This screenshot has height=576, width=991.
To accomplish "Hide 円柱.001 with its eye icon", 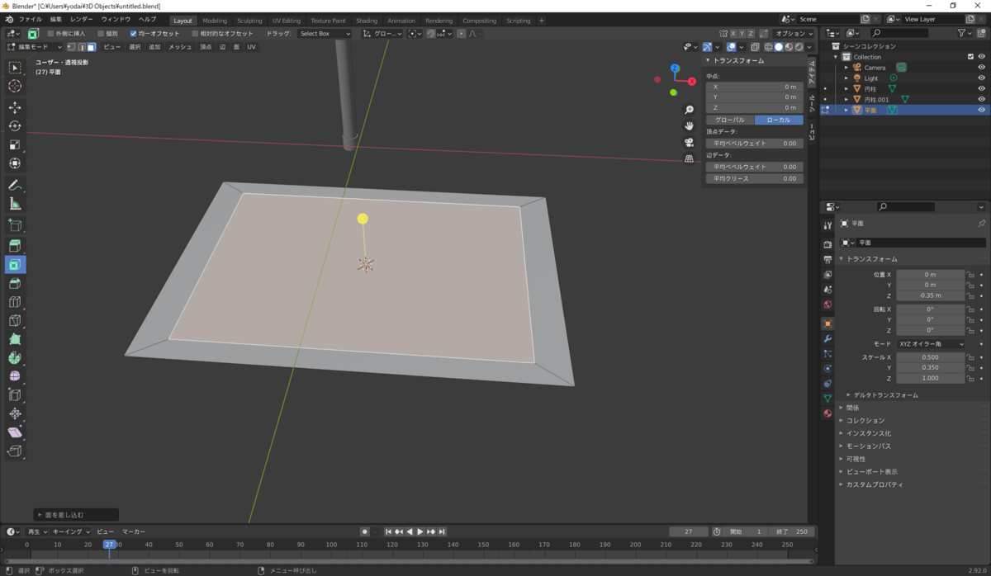I will [981, 99].
